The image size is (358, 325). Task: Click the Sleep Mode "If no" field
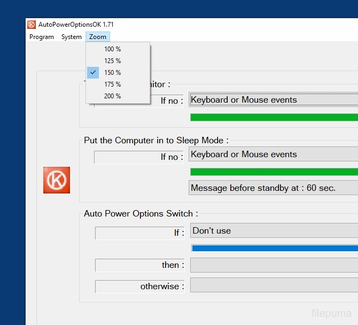pos(139,157)
